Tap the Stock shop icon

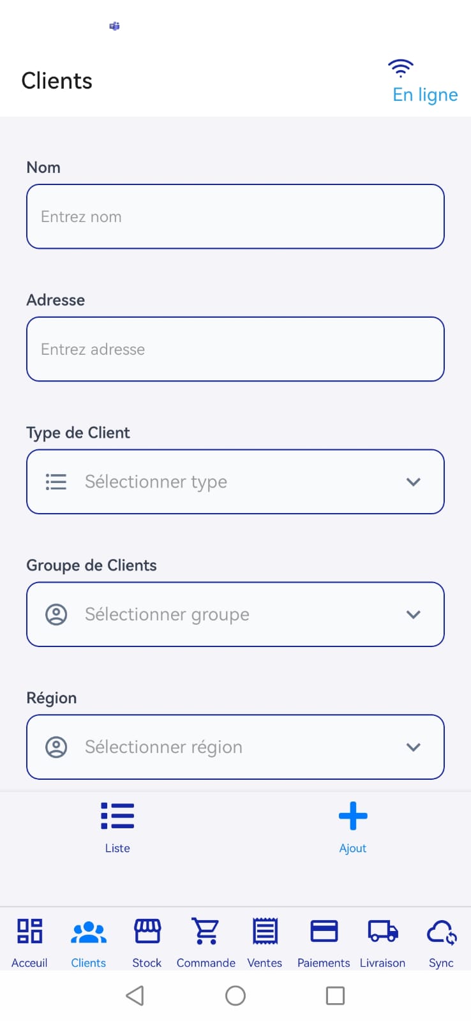coord(147,931)
